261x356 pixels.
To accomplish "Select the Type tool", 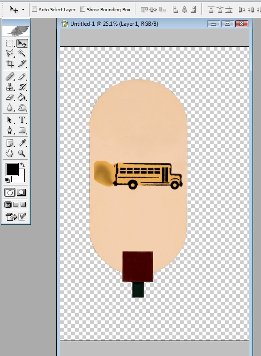I will [22, 119].
